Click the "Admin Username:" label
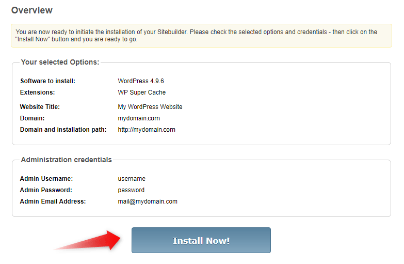 coord(46,179)
